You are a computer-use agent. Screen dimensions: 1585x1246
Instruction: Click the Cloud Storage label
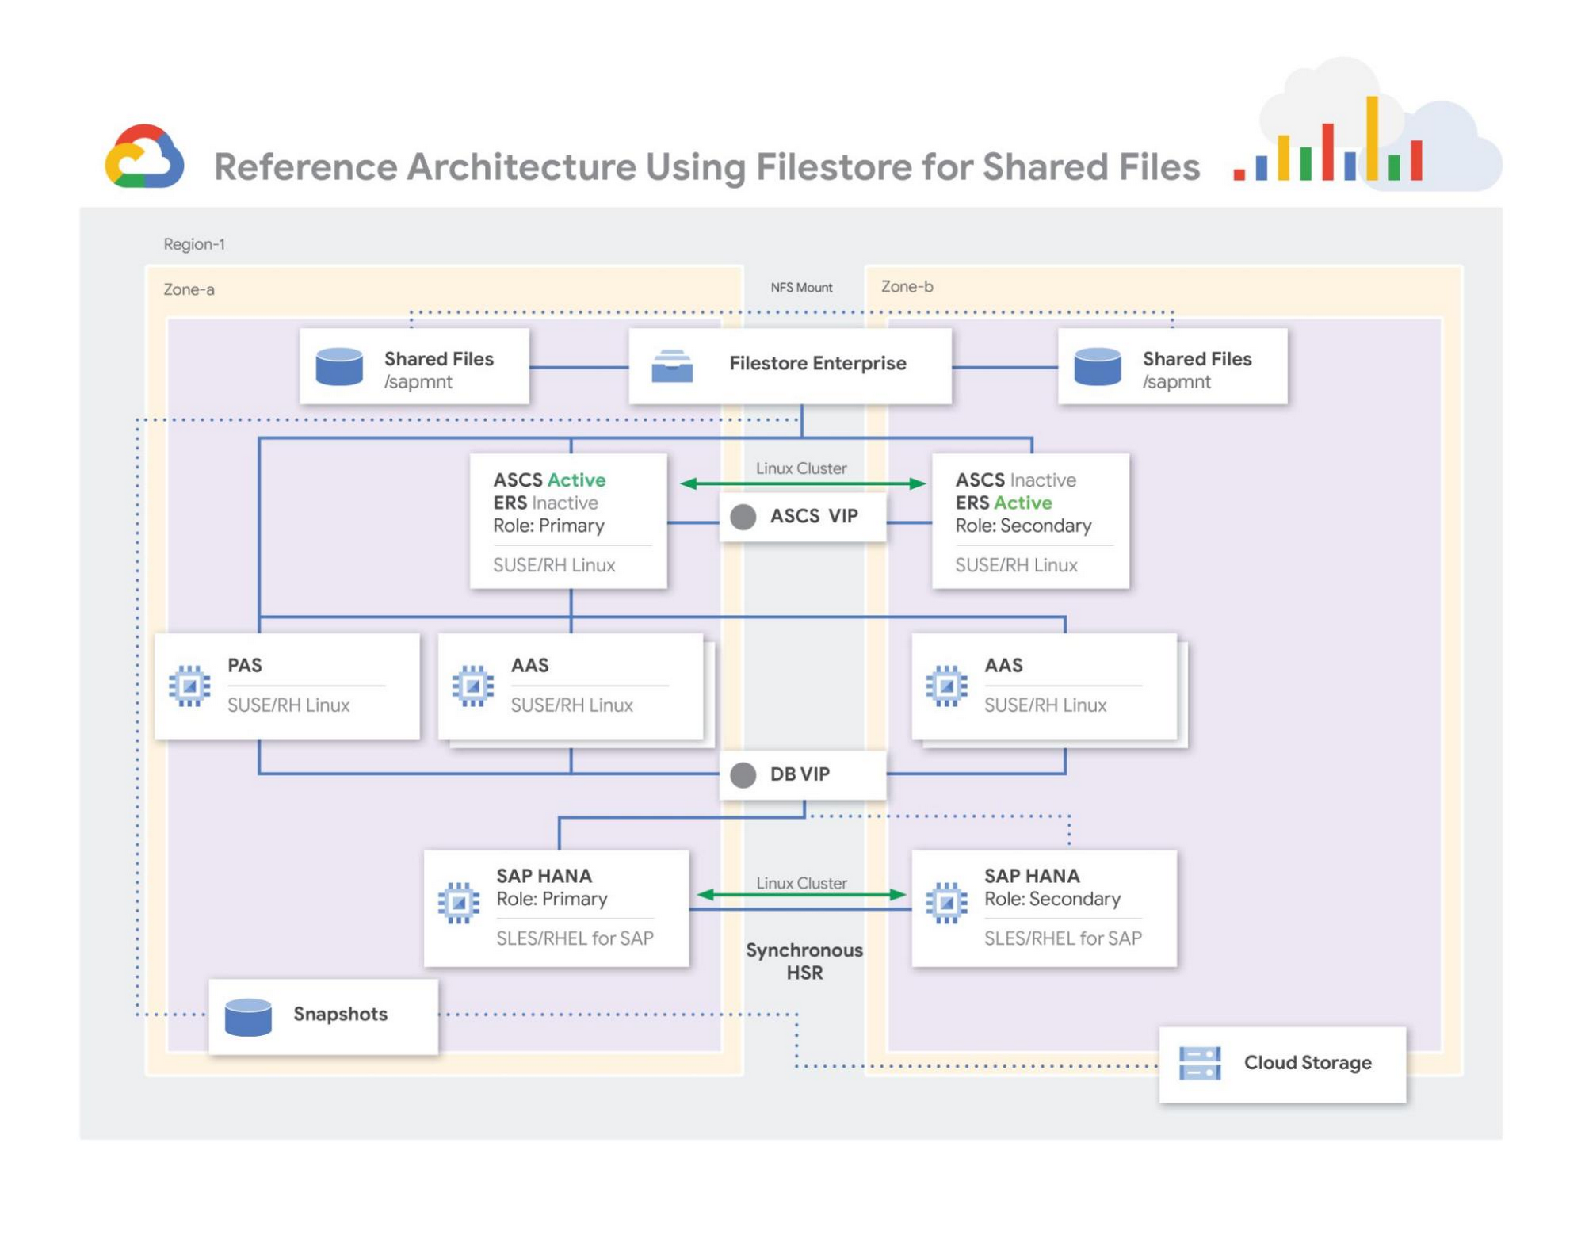click(1308, 1064)
